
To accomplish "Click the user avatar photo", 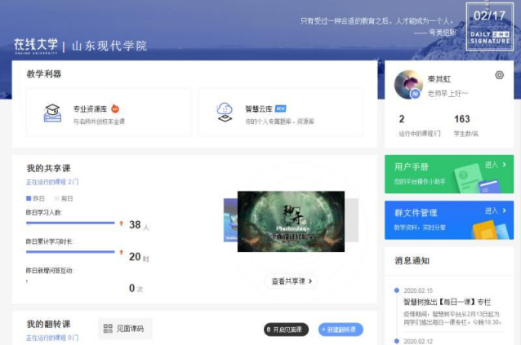I will tap(408, 85).
